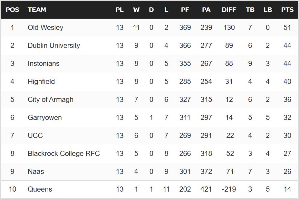Open the Old Wesley team row
Screen dimensions: 299x199
149,28
